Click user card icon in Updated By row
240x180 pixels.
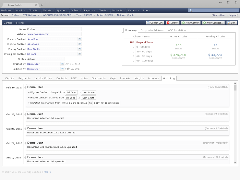(62, 69)
